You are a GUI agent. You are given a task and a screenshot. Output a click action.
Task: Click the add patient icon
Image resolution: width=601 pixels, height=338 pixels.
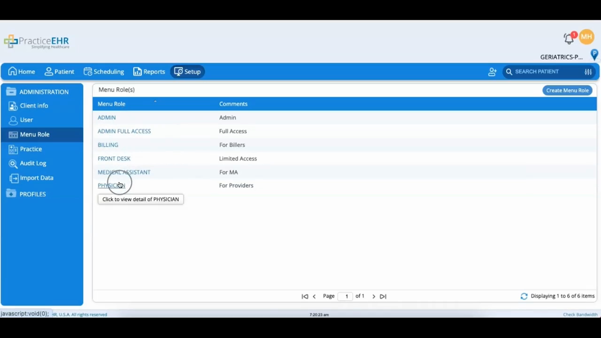pyautogui.click(x=492, y=72)
